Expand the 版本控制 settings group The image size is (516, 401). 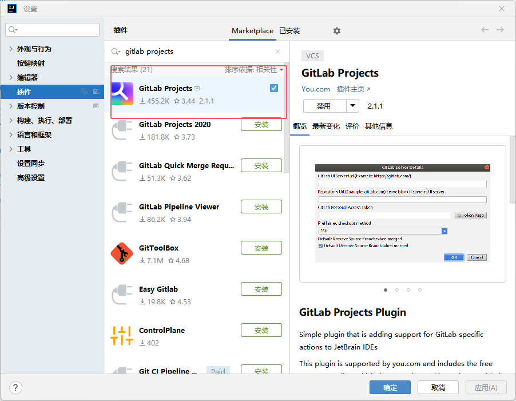pos(11,106)
